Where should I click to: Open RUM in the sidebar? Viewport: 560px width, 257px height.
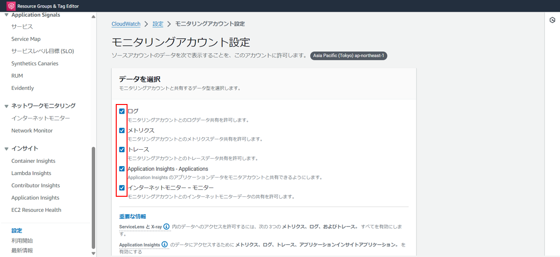click(17, 76)
